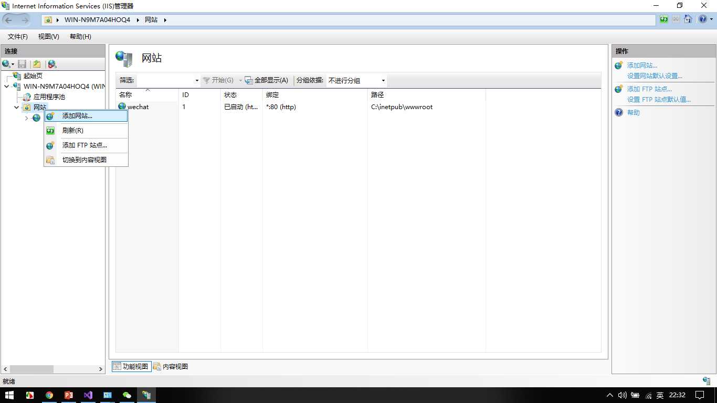Open the 视图(V) menu
This screenshot has width=717, height=403.
pyautogui.click(x=49, y=37)
